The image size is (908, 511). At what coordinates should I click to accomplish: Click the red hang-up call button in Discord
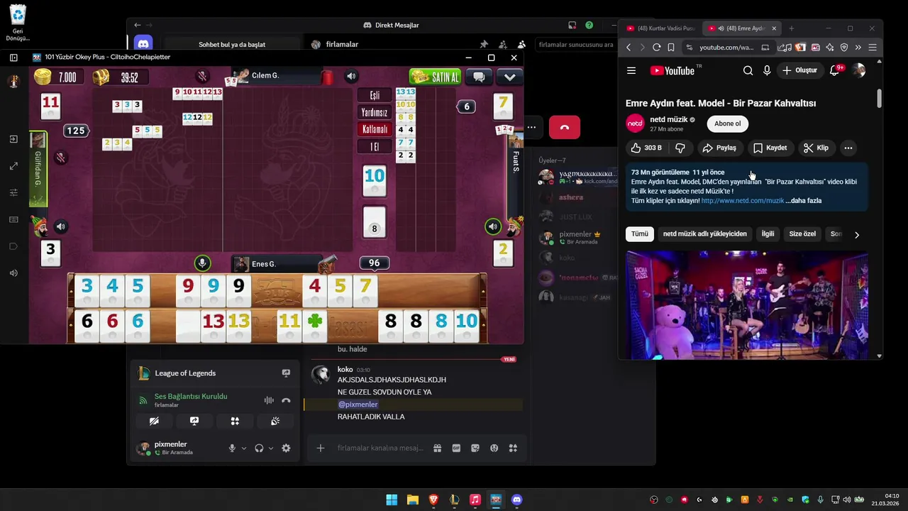coord(565,127)
